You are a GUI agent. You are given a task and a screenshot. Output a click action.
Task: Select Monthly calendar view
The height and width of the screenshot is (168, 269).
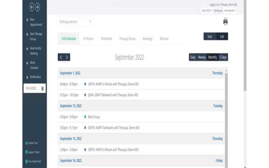pos(213,57)
